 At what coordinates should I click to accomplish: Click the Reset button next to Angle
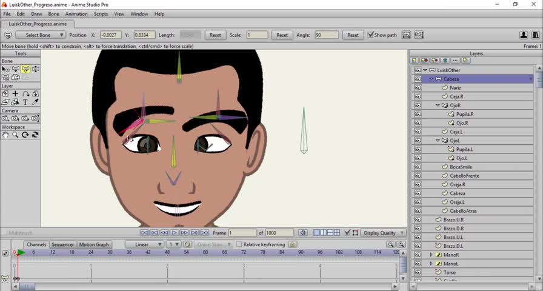pos(353,35)
